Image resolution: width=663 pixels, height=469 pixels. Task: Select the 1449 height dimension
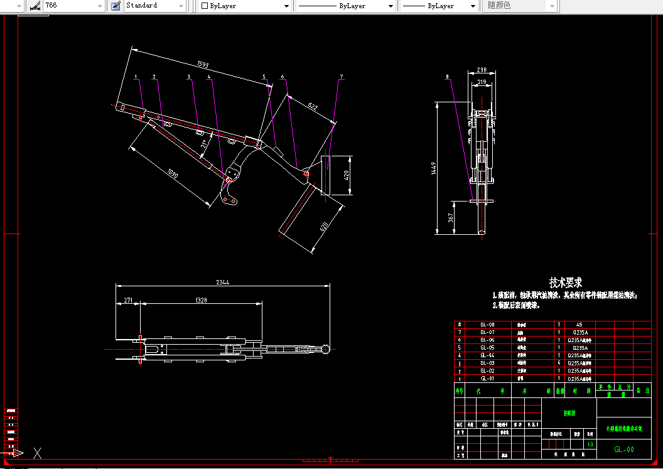[434, 168]
